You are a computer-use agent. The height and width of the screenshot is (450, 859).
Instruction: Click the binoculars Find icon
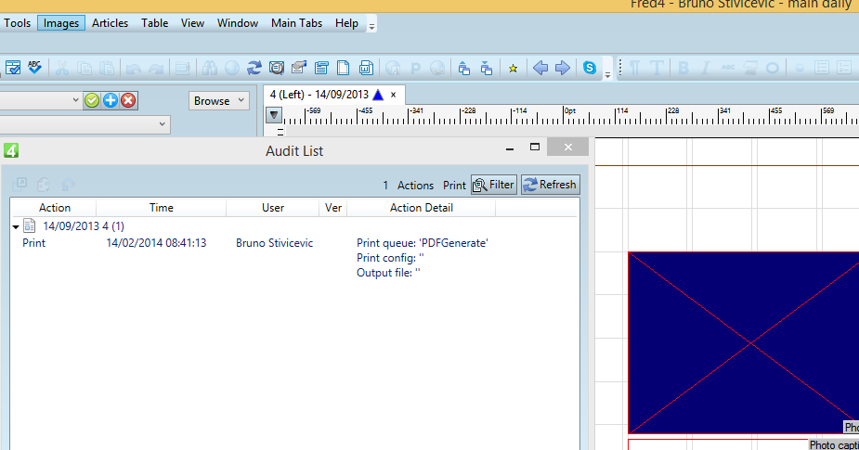209,68
